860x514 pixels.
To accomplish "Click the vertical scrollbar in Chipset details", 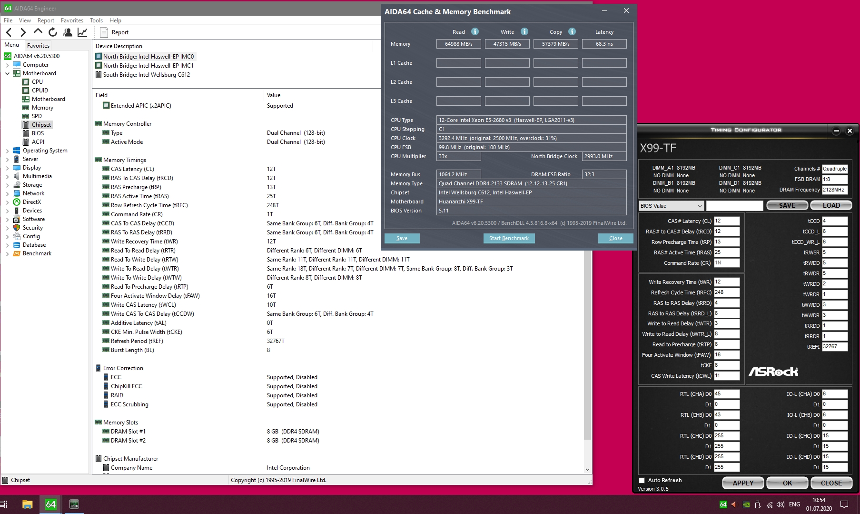I will coord(587,345).
